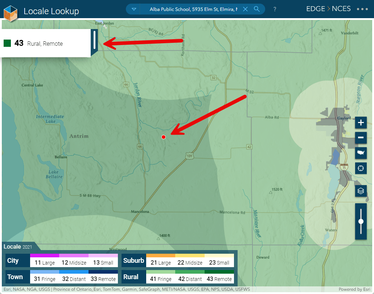
Task: Click the 43 Rural, Remote result text
Action: pos(39,43)
